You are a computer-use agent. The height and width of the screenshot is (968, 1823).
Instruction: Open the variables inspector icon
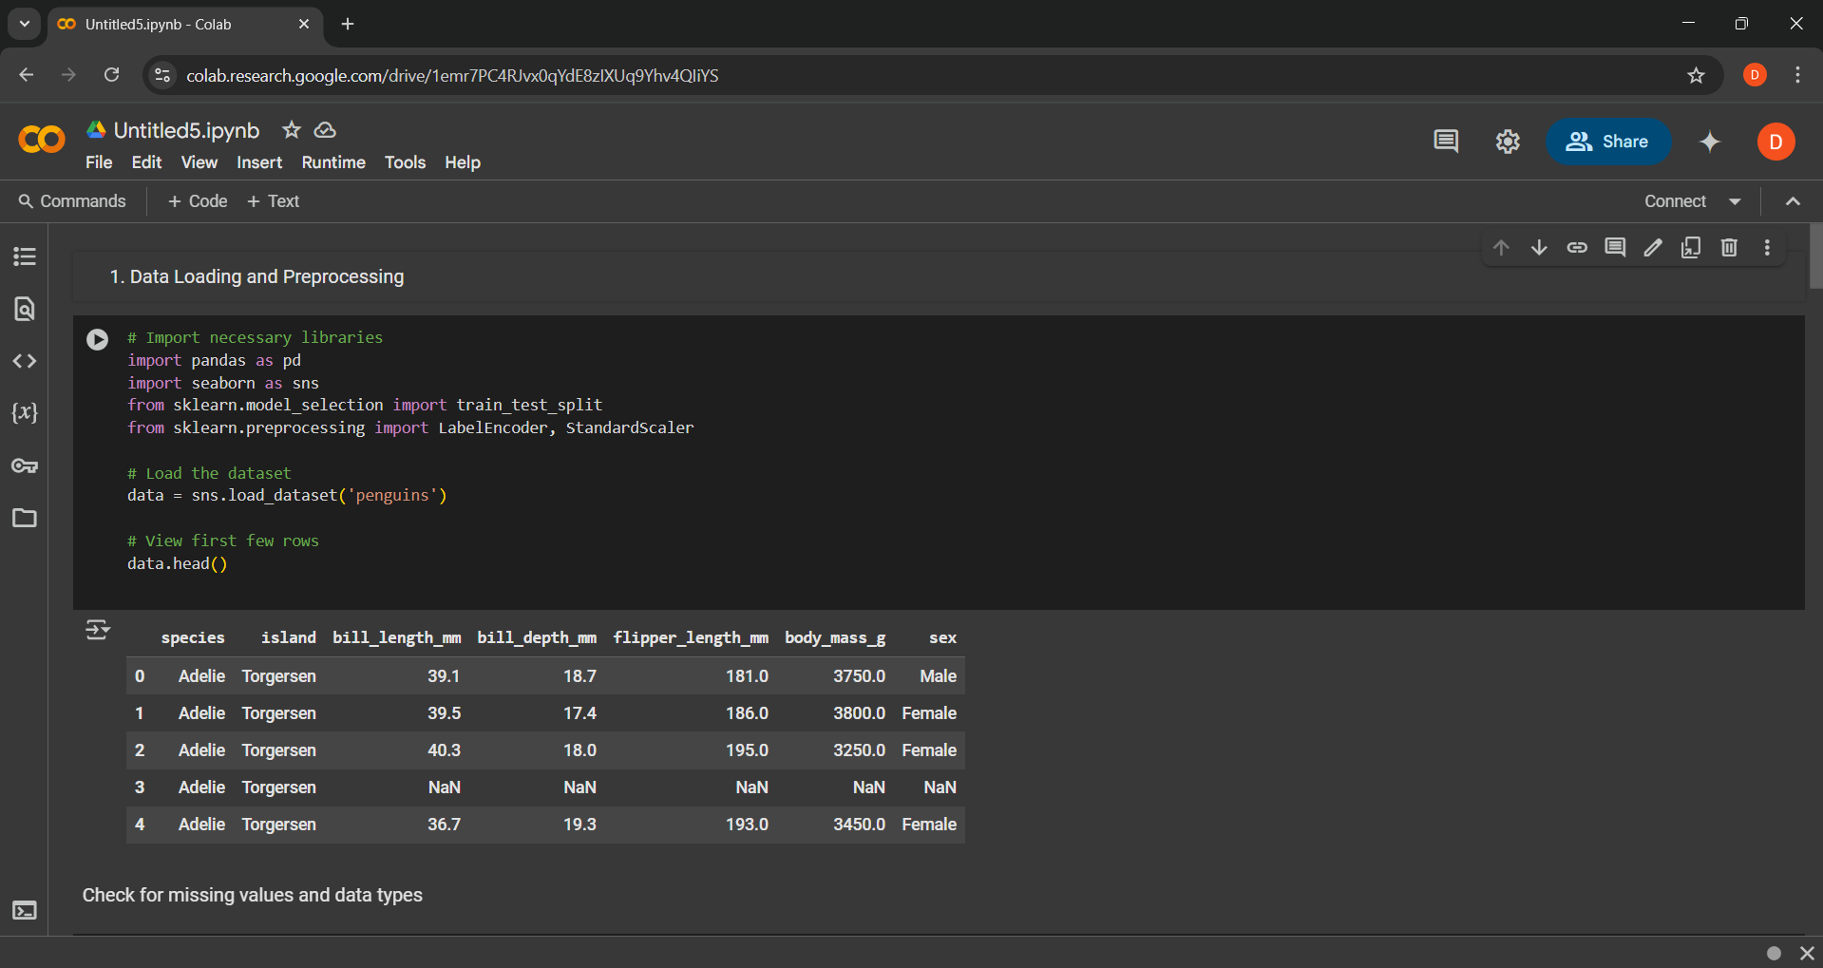tap(25, 413)
